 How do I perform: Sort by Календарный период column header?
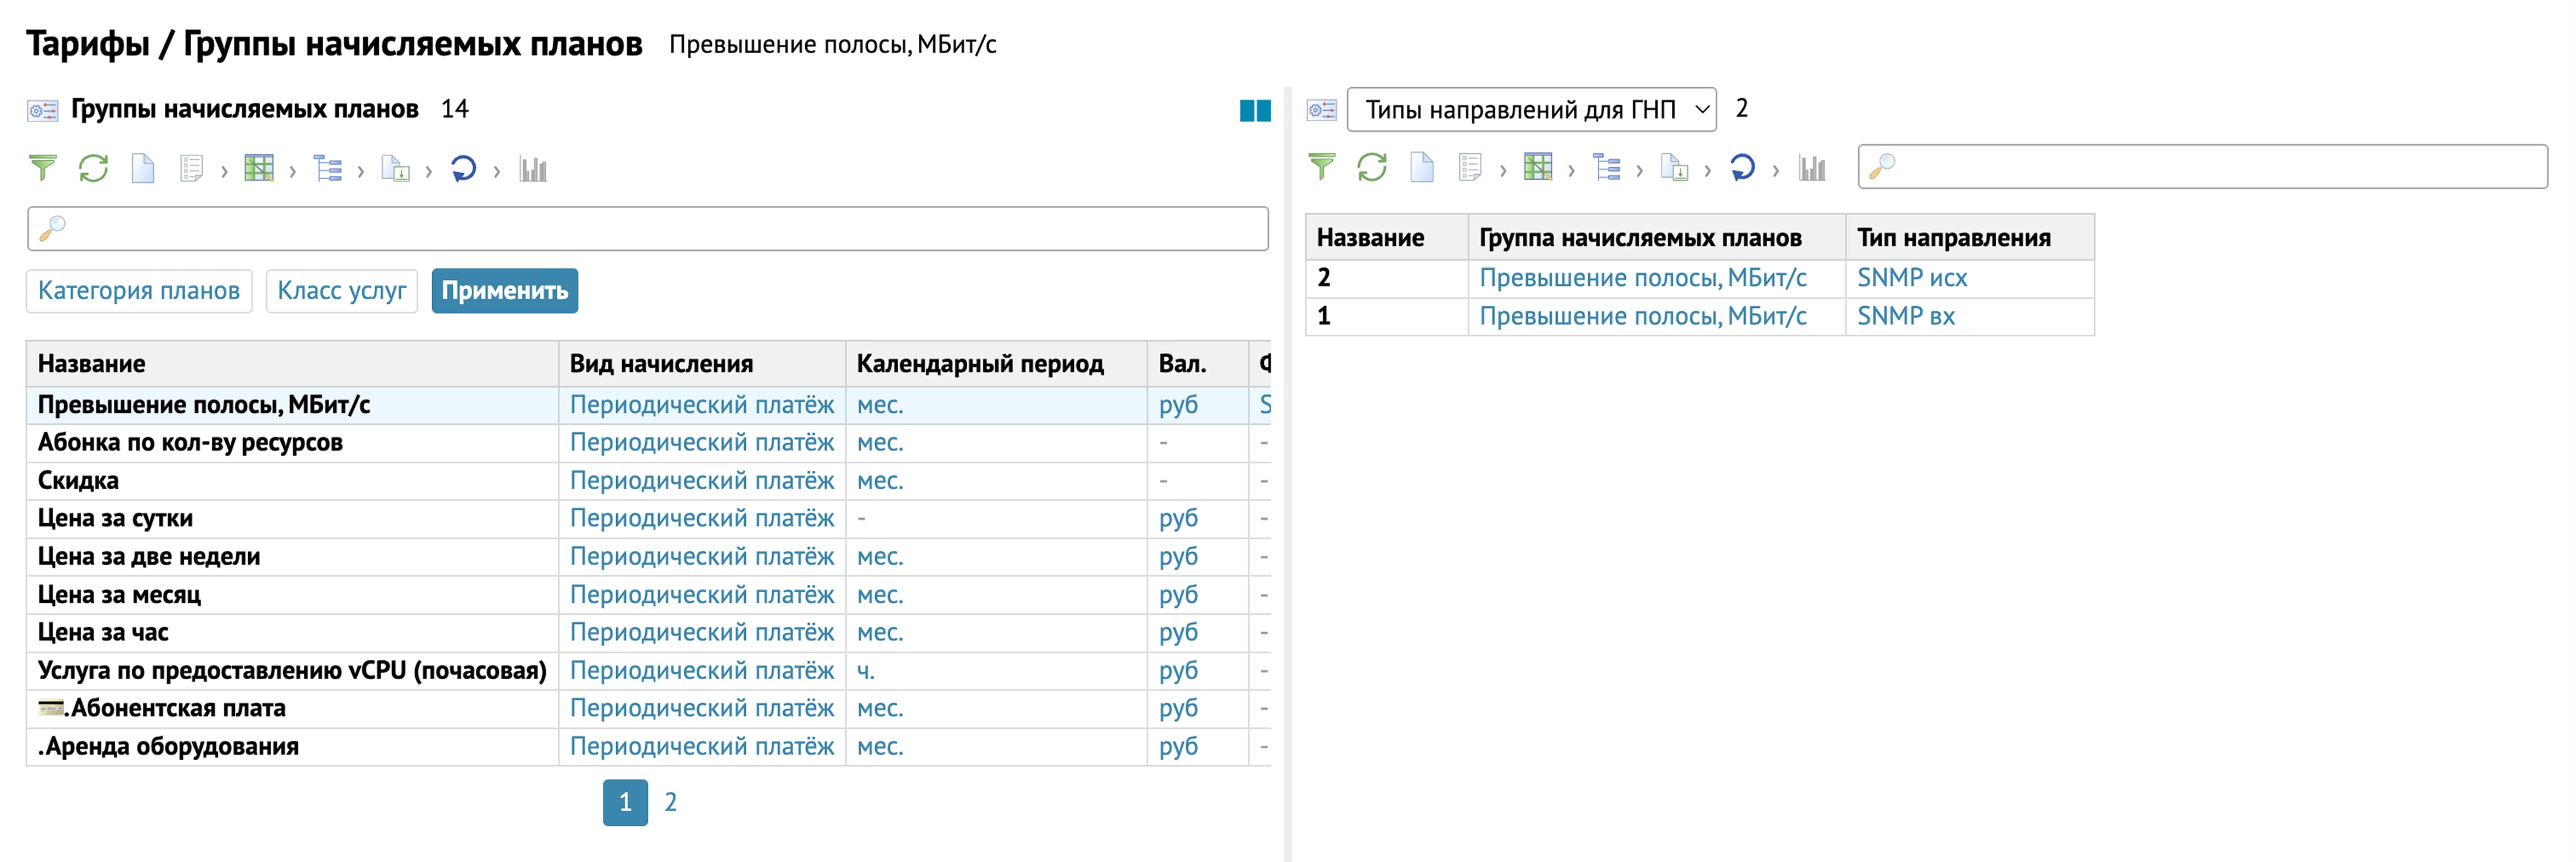click(x=979, y=364)
